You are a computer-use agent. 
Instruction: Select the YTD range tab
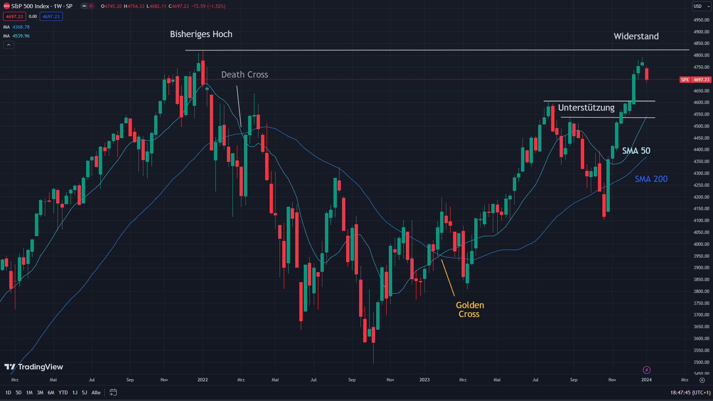coord(63,392)
